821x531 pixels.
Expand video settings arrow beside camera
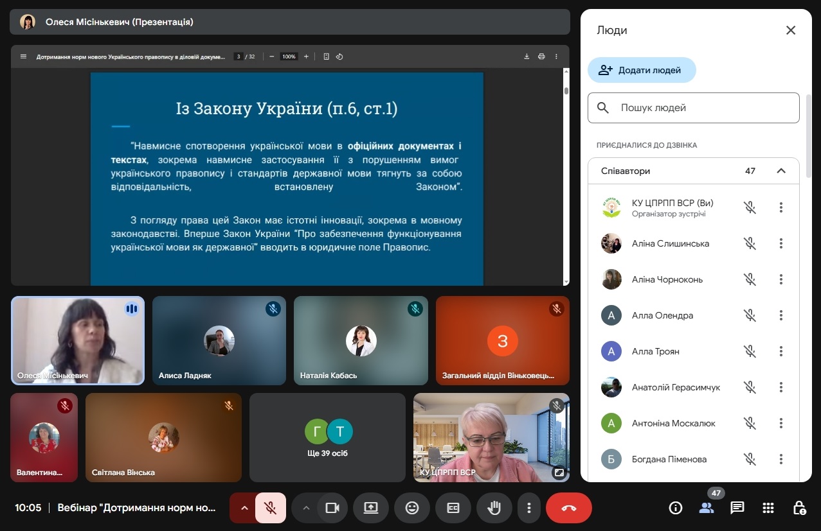pyautogui.click(x=306, y=508)
